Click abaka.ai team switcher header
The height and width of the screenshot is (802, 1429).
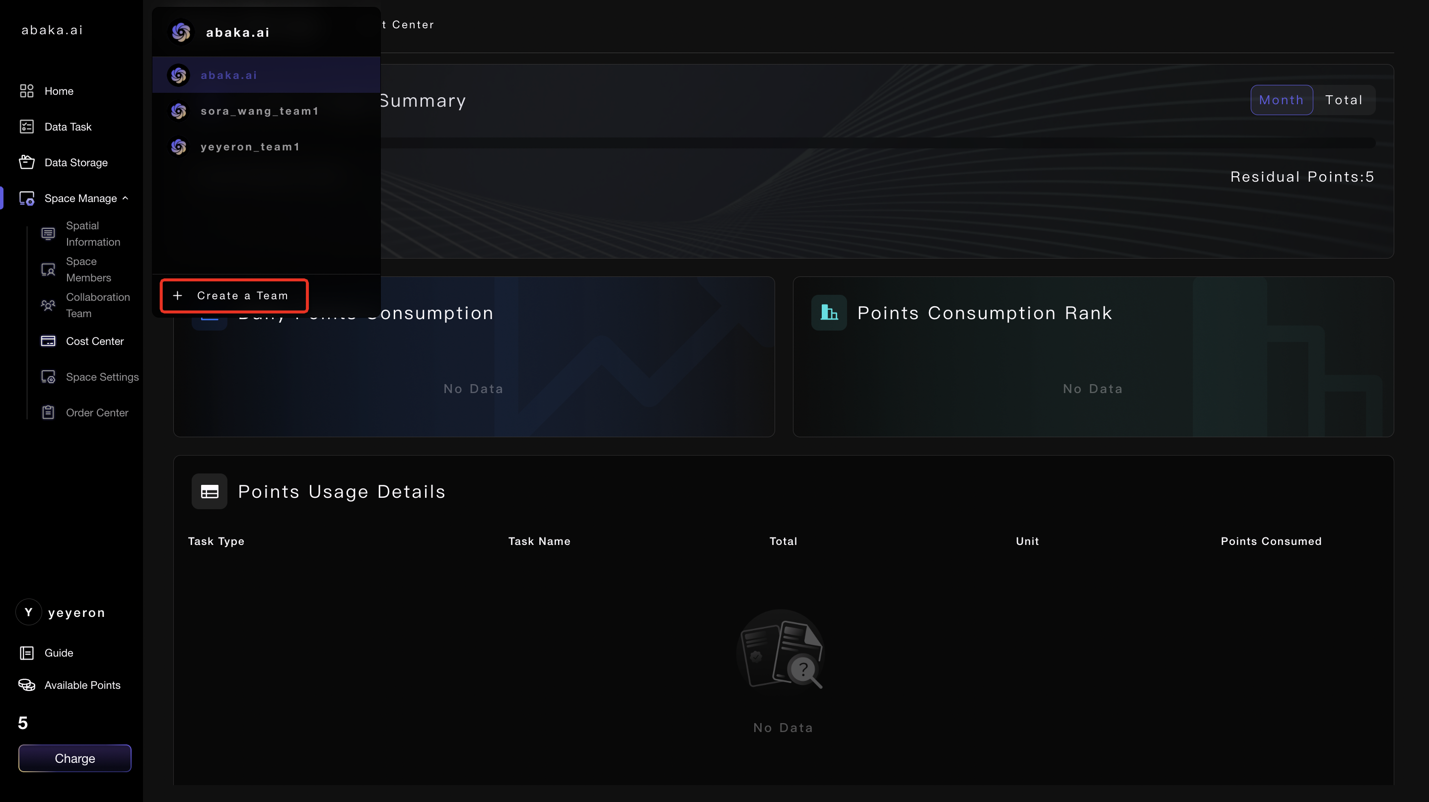237,32
